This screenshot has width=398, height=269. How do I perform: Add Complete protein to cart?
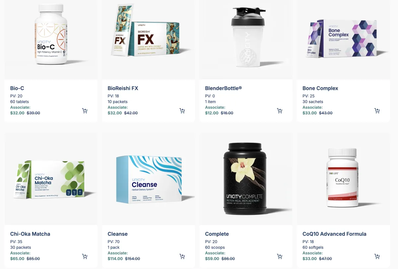pos(280,256)
